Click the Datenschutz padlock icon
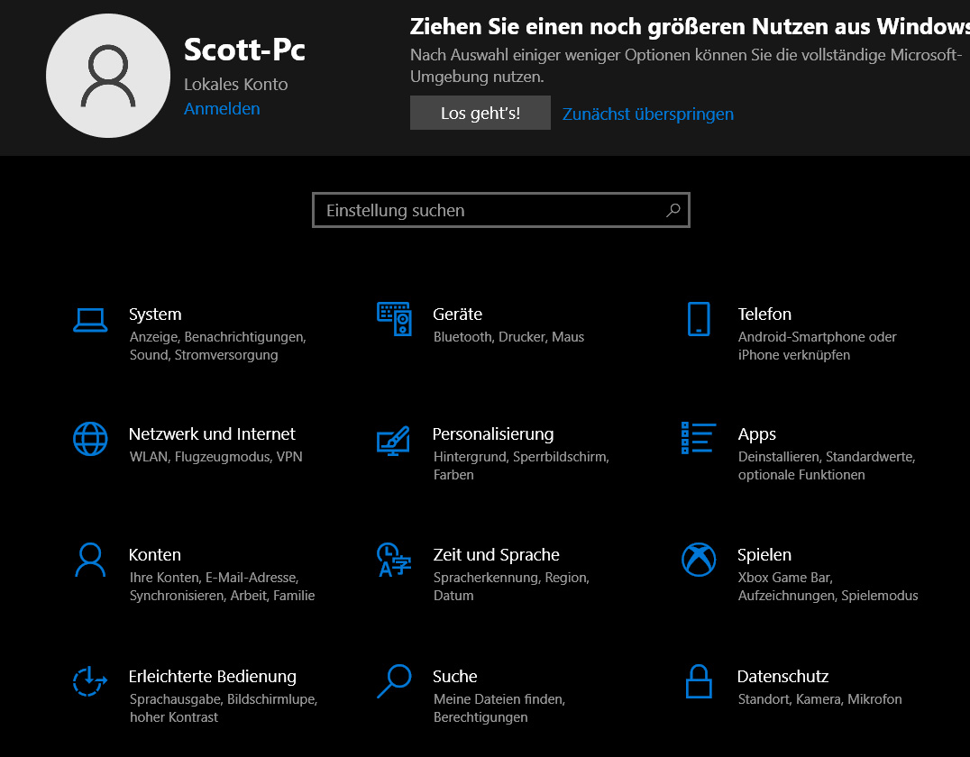The width and height of the screenshot is (970, 757). point(699,681)
